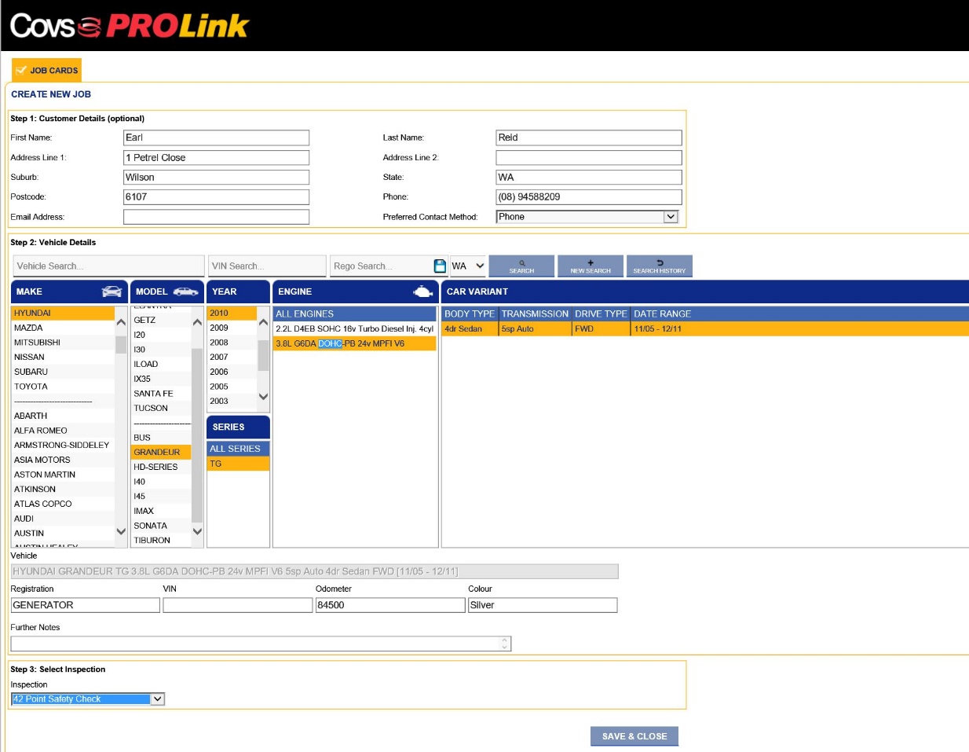
Task: Select IX35 in model list
Action: tap(161, 379)
